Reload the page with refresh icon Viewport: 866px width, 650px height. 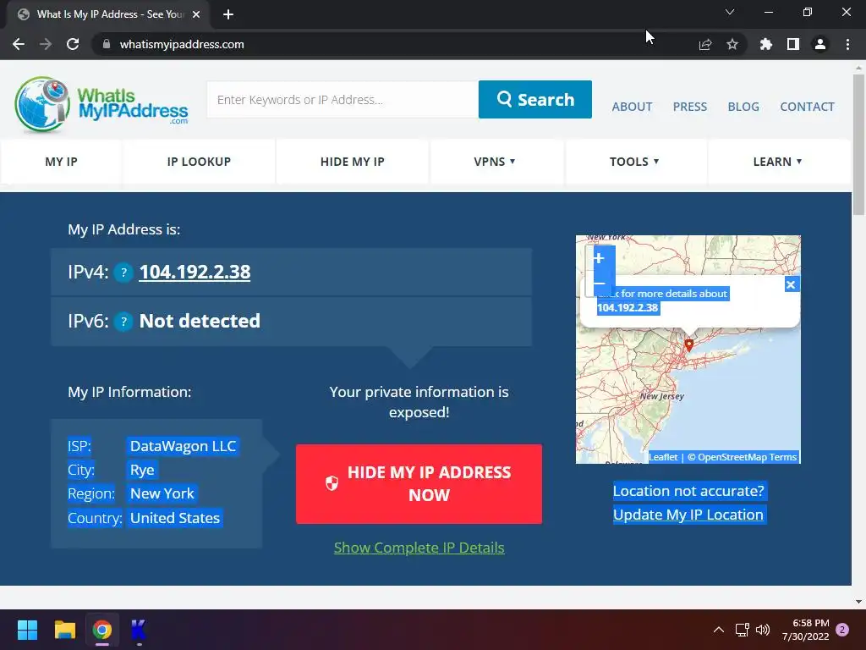[73, 44]
